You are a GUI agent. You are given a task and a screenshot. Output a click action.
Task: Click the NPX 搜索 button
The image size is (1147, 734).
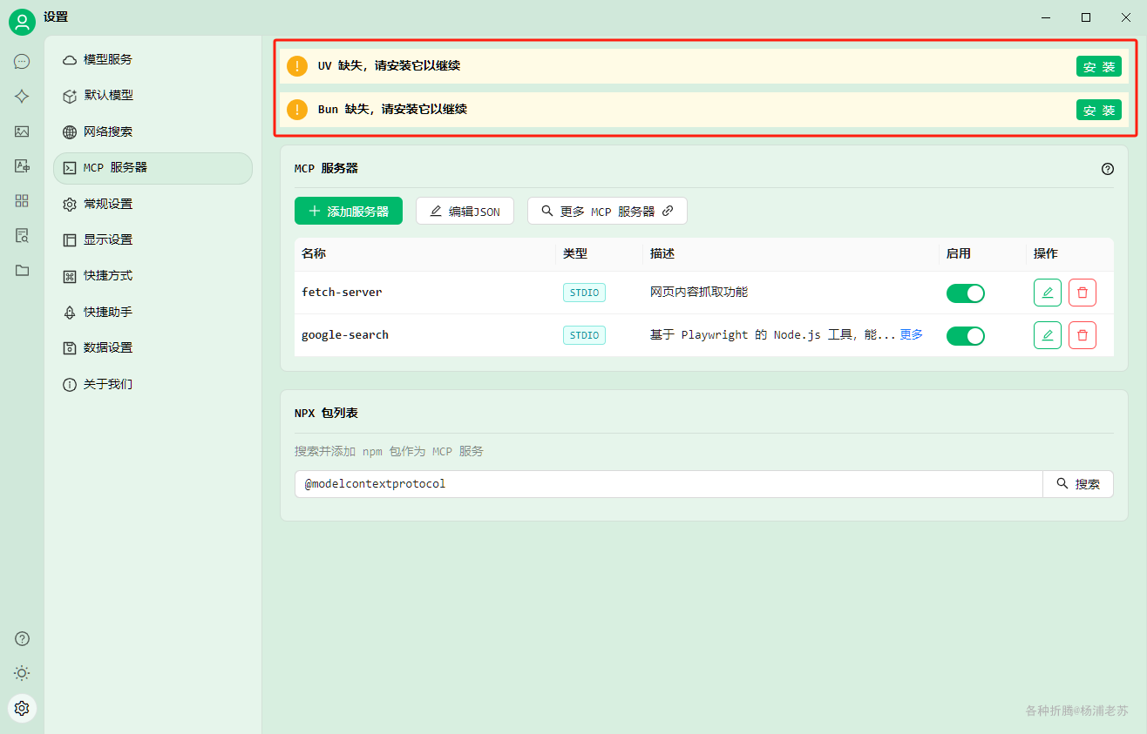click(1078, 484)
